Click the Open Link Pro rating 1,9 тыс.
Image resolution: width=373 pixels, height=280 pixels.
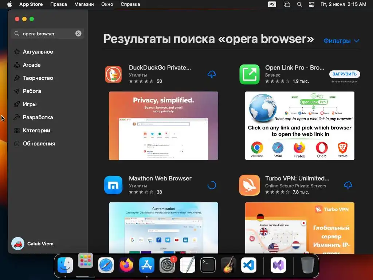pyautogui.click(x=287, y=81)
